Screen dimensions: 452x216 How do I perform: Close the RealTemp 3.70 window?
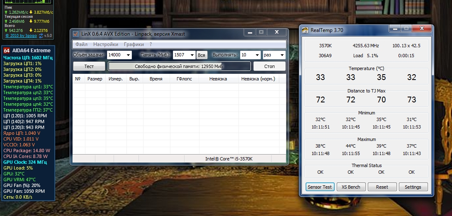pyautogui.click(x=422, y=28)
